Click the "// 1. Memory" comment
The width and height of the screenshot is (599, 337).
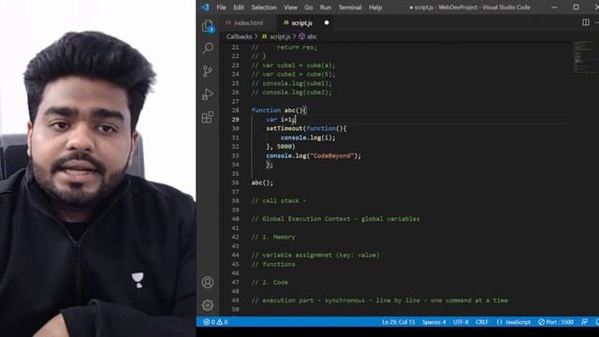pos(273,237)
